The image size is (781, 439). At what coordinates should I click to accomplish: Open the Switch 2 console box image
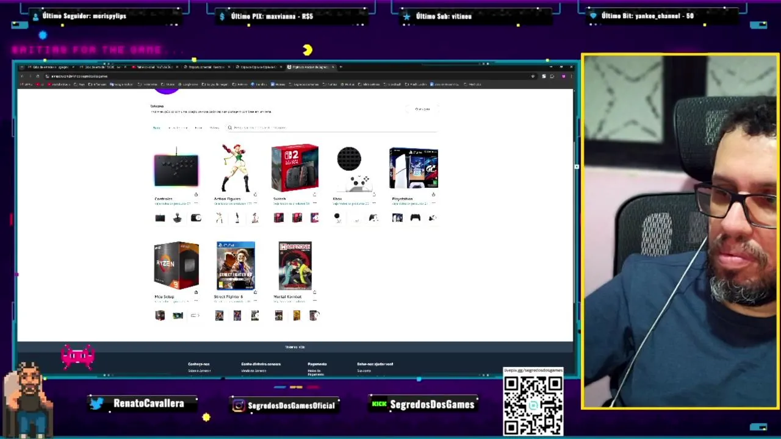pyautogui.click(x=295, y=168)
